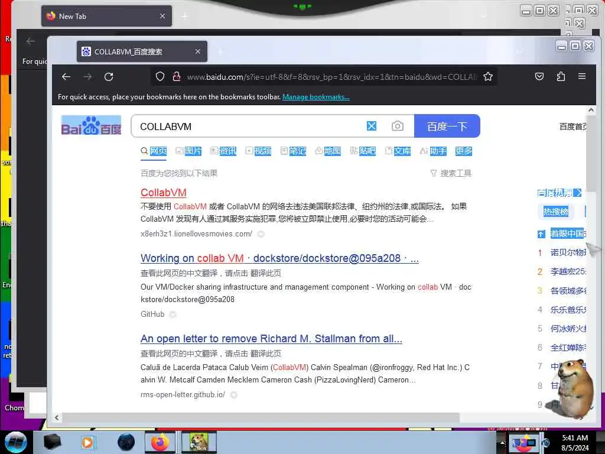Click the x8erh3z1.lionellovesmovies.com URL

[x=196, y=234]
